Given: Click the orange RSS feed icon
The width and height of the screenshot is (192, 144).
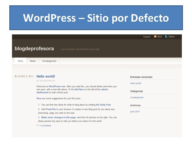Looking at the screenshot, I should point(155,36).
